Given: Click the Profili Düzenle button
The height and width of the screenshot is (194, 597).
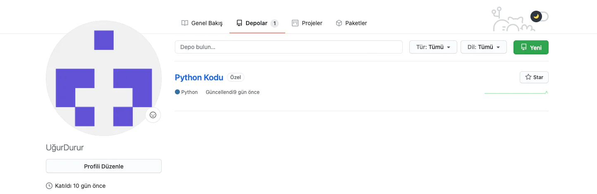Looking at the screenshot, I should tap(104, 166).
